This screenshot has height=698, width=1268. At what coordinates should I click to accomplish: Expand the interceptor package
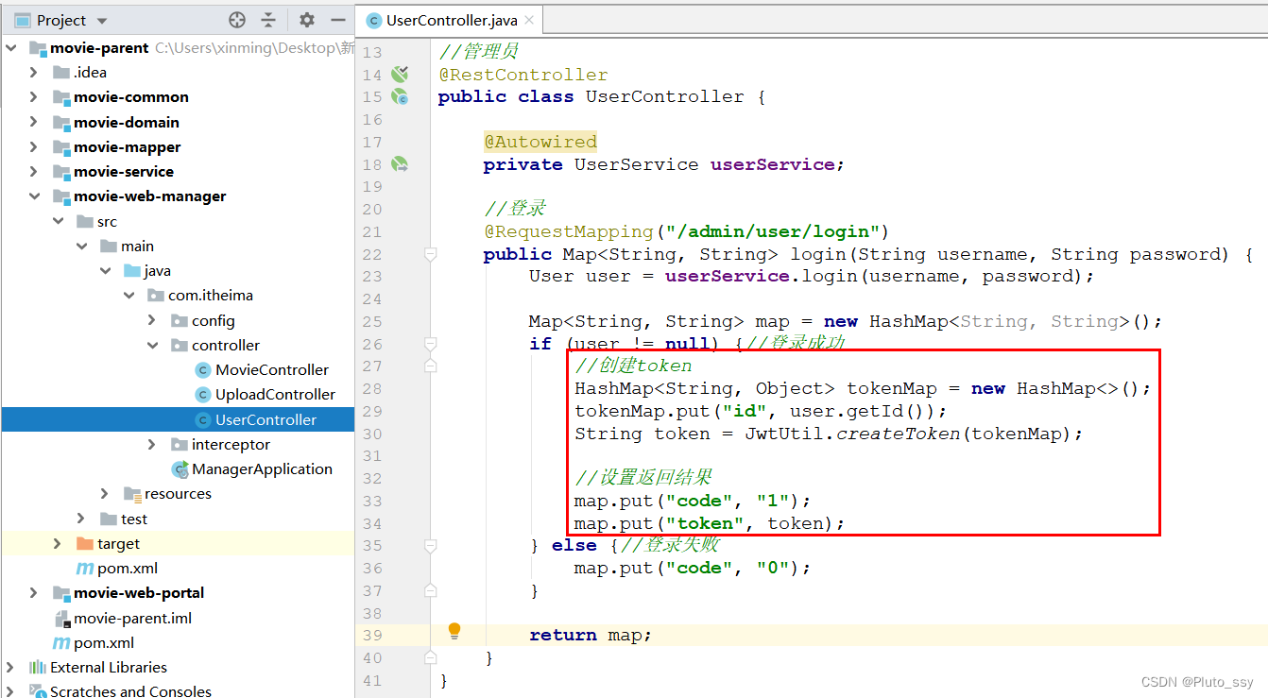pos(152,444)
